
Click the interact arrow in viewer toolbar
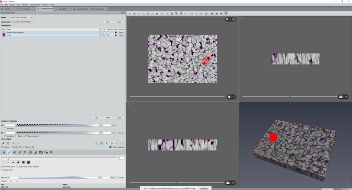click(x=130, y=14)
